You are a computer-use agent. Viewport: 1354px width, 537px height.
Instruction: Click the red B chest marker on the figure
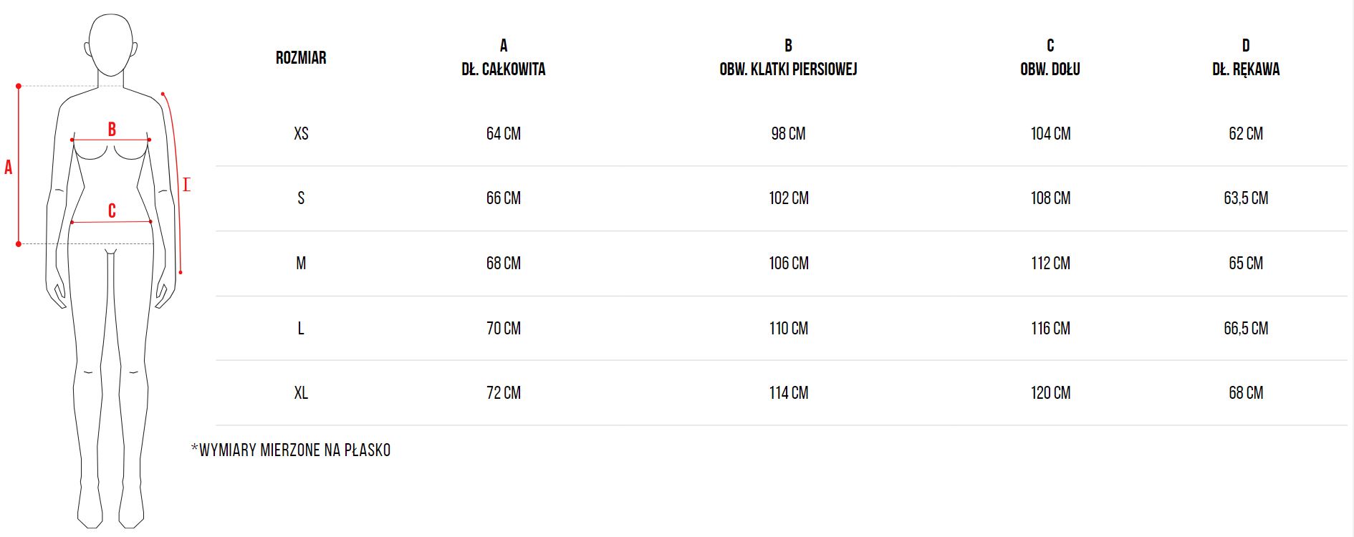click(112, 130)
